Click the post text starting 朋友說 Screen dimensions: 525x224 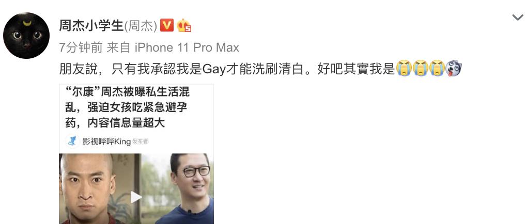pyautogui.click(x=227, y=69)
